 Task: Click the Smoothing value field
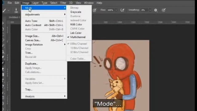(144, 10)
